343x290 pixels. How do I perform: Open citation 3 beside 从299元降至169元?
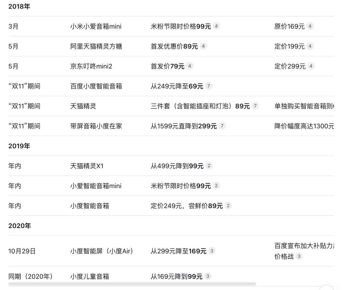[212, 251]
